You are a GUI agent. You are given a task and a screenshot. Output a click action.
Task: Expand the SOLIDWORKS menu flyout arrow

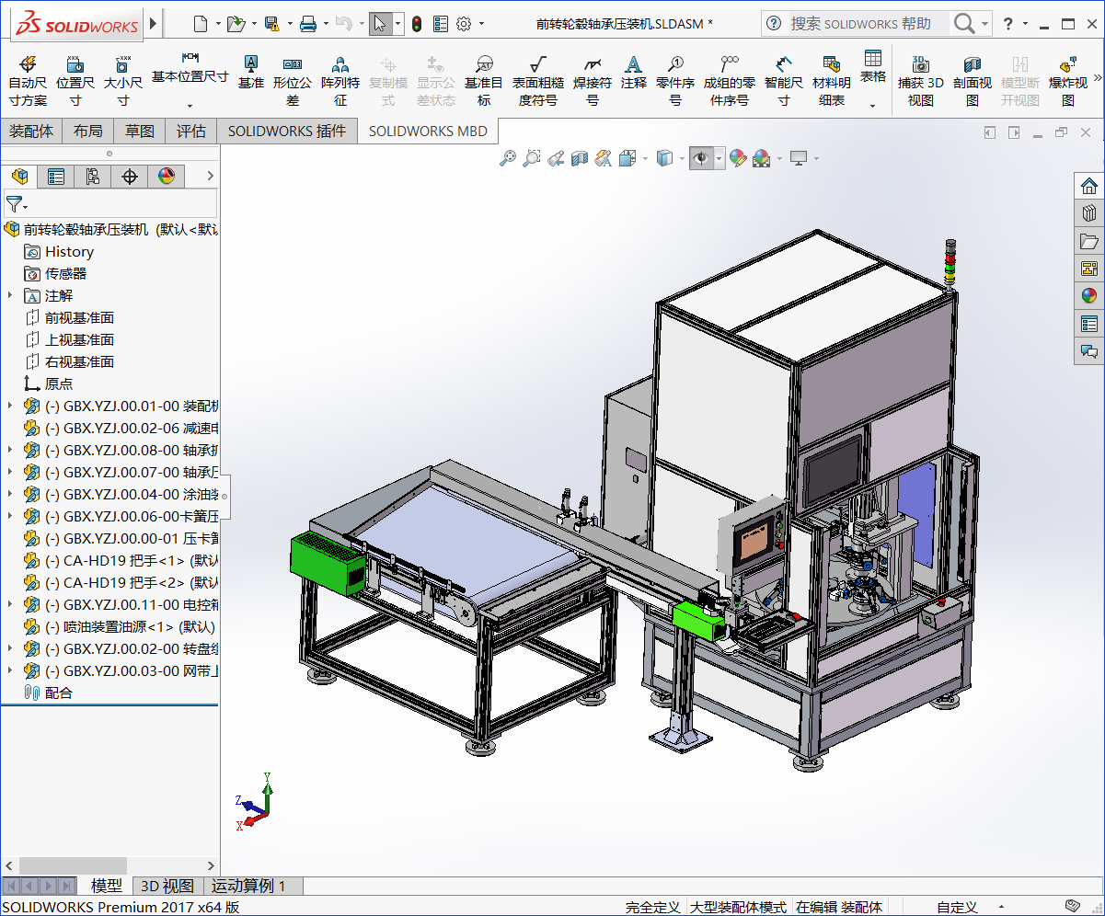153,24
